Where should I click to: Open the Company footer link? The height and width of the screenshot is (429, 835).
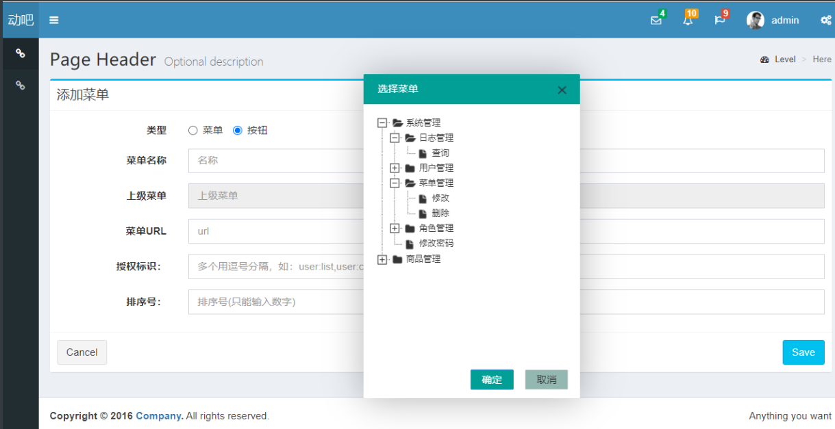click(x=159, y=416)
